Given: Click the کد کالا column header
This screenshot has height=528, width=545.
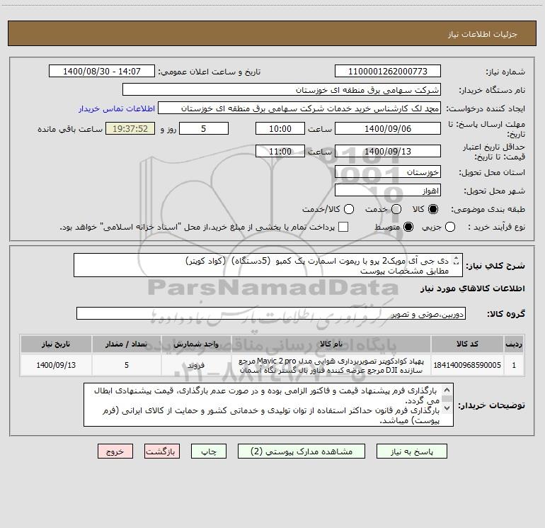Looking at the screenshot, I should pyautogui.click(x=467, y=344).
